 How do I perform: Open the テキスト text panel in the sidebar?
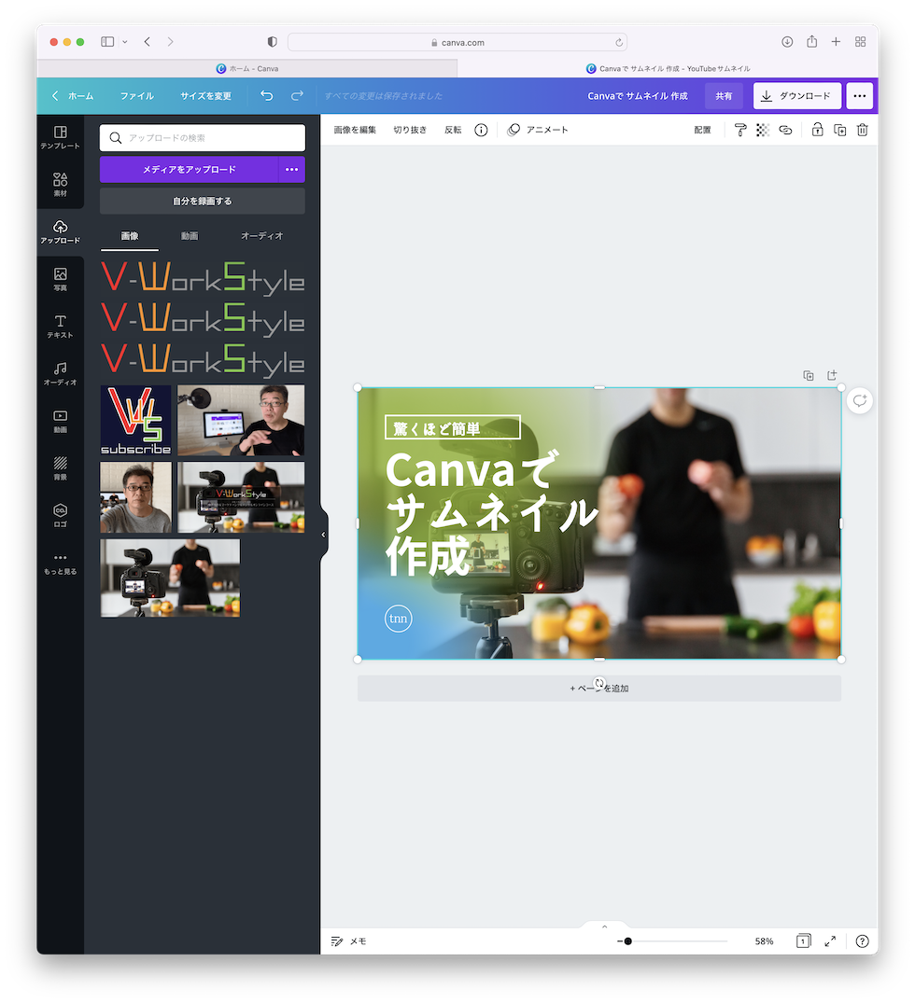[x=60, y=326]
